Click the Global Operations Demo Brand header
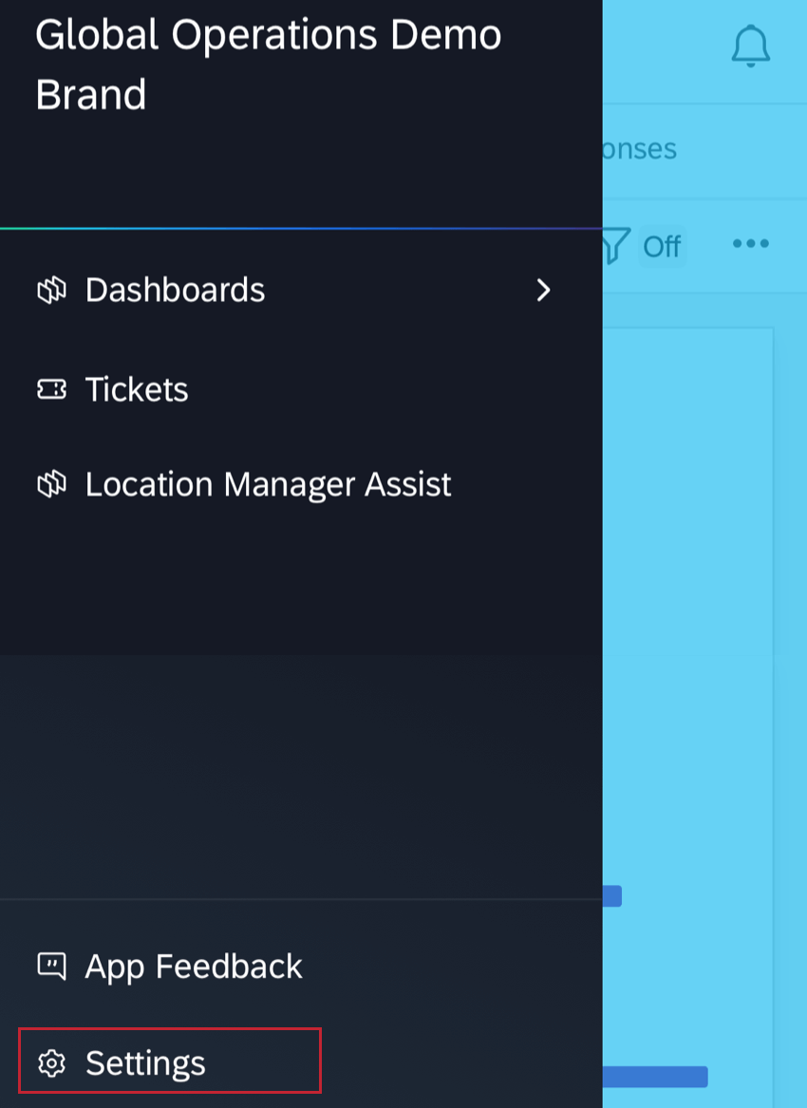 (x=269, y=64)
